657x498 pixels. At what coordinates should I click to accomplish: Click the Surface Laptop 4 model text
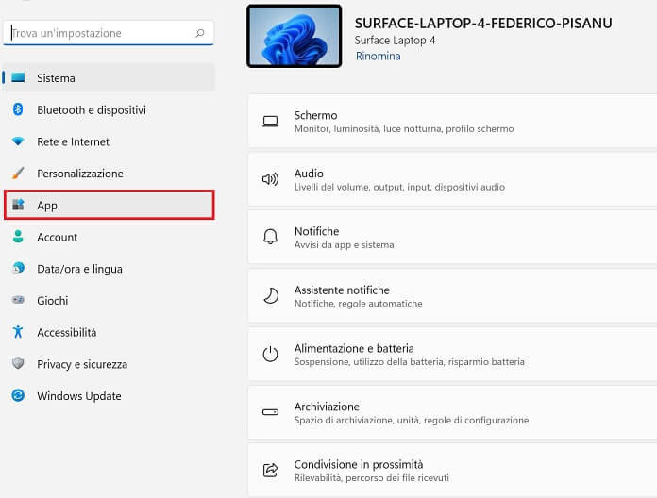pos(395,41)
